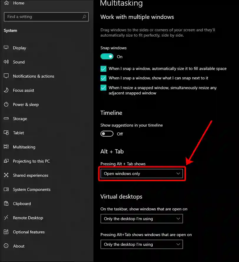Viewport: 239px width, 262px height.
Task: Open Projecting to this PC page
Action: (32, 161)
